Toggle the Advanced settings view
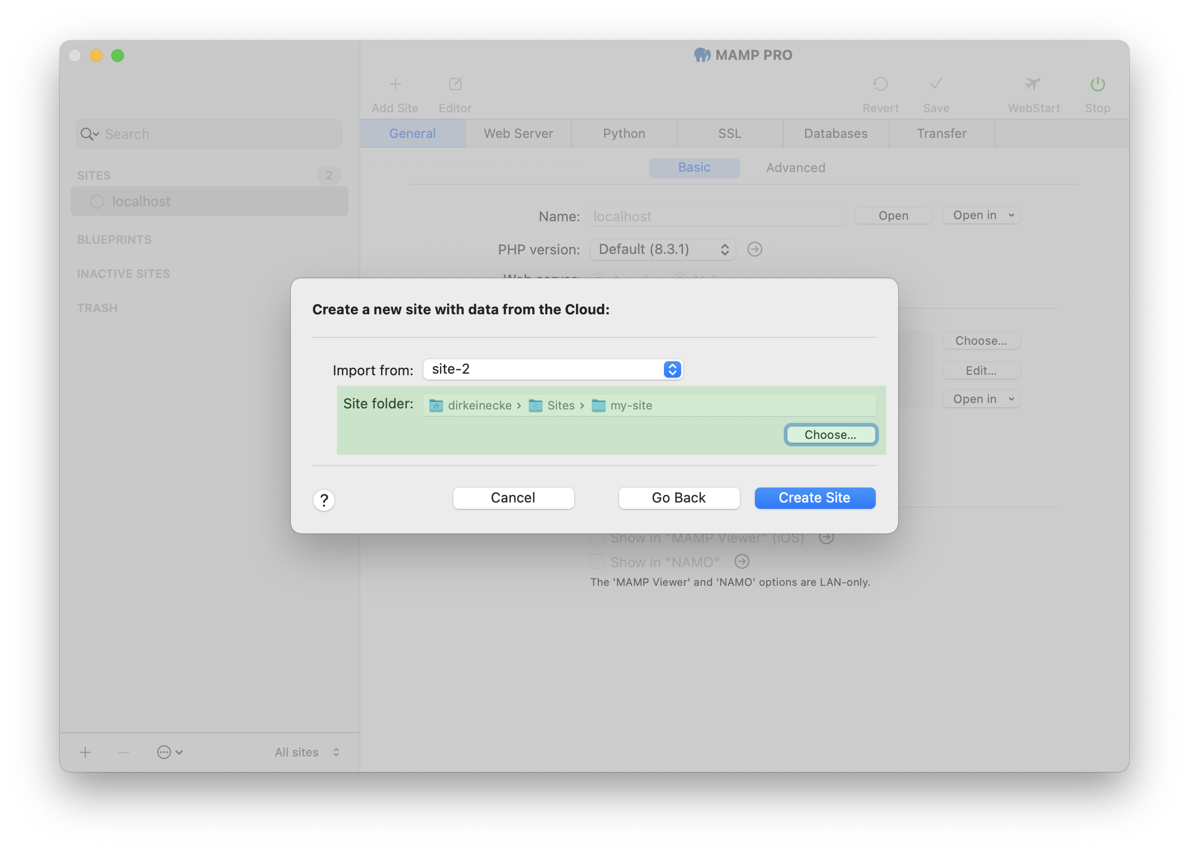Viewport: 1189px width, 851px height. point(795,167)
